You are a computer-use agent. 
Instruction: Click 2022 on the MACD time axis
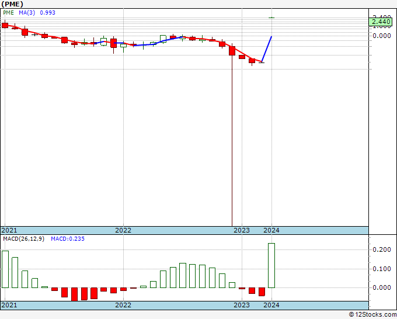[x=123, y=305]
